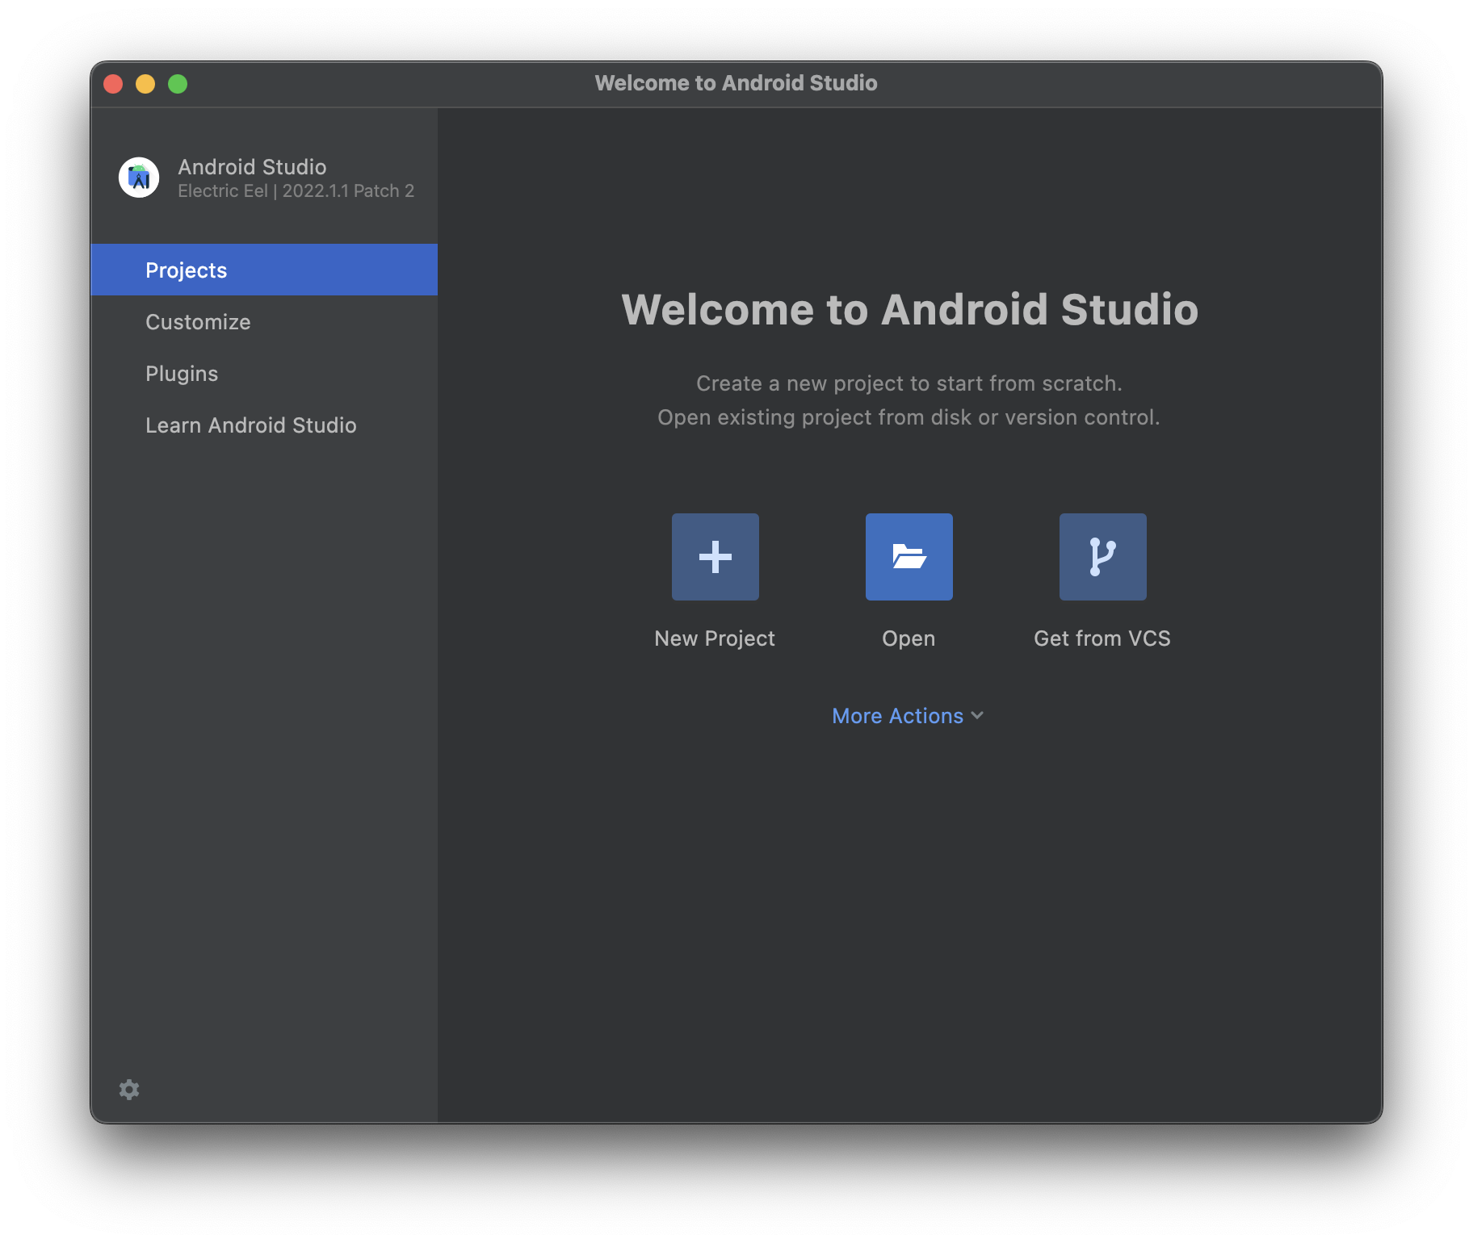Viewport: 1473px width, 1243px height.
Task: Click the plus icon to start a project
Action: (x=715, y=556)
